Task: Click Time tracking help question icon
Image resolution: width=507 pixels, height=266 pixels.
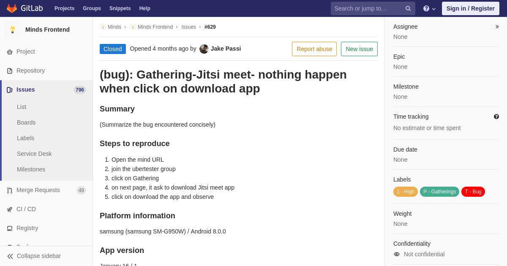Action: [x=496, y=117]
